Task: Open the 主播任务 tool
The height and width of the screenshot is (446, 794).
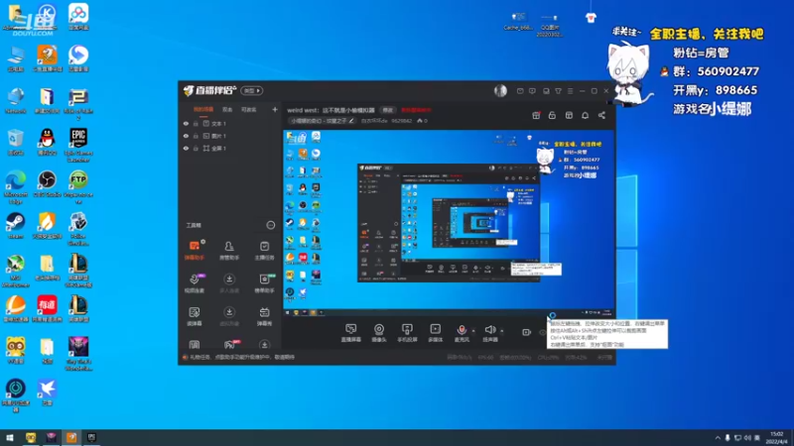Action: [x=264, y=251]
